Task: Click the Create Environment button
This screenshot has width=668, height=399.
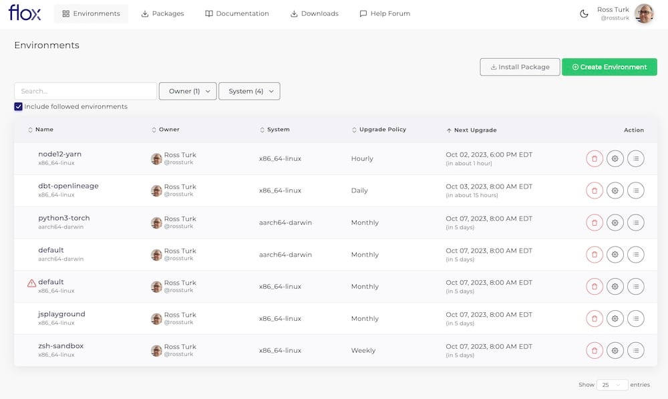Action: [x=609, y=67]
